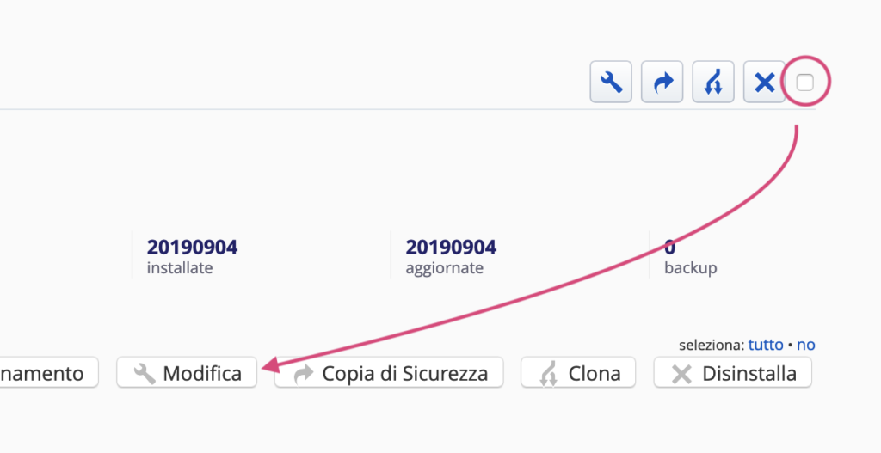
Task: Click the blue clone icon in top toolbar
Action: point(713,83)
